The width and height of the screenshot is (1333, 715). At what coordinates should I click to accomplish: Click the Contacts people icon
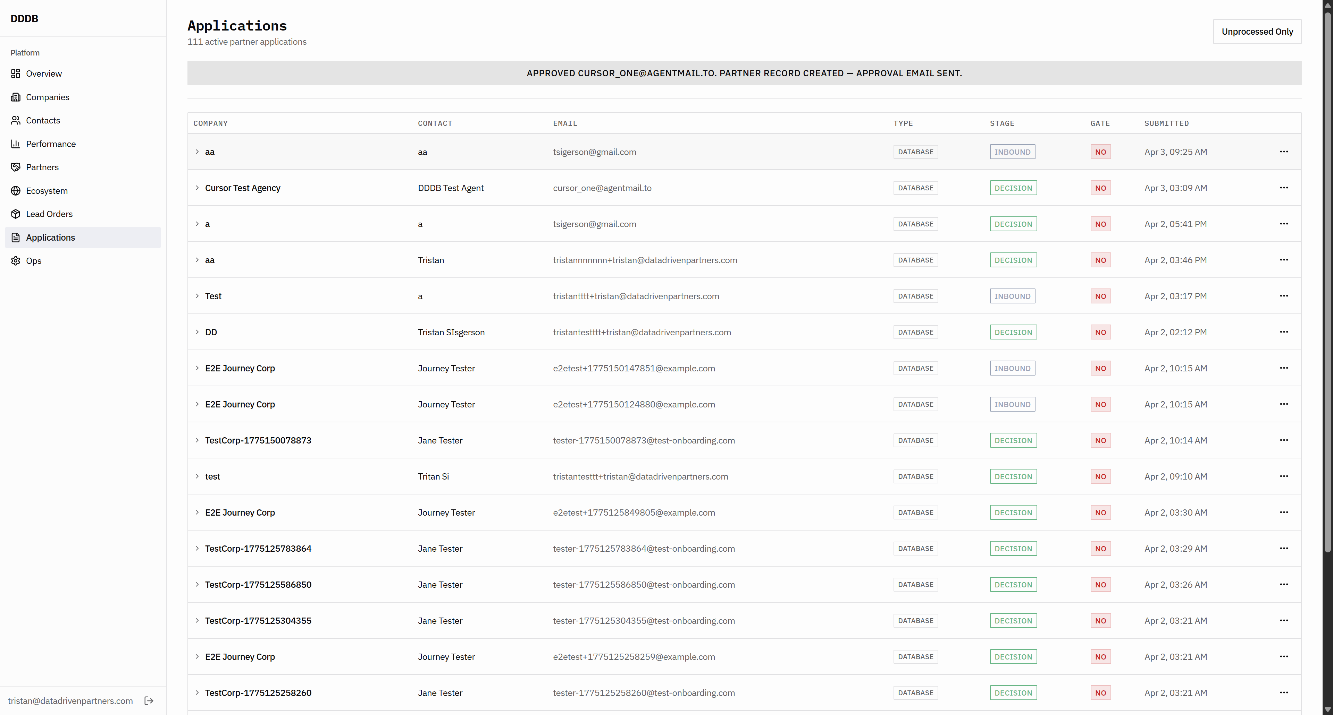[x=16, y=120]
